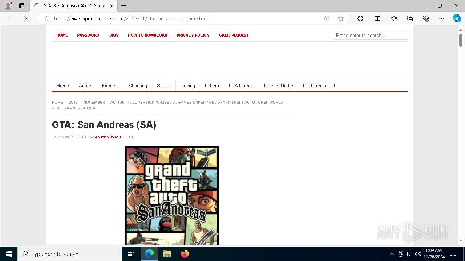The height and width of the screenshot is (261, 465).
Task: Click the HOME breadcrumb link
Action: (x=57, y=102)
